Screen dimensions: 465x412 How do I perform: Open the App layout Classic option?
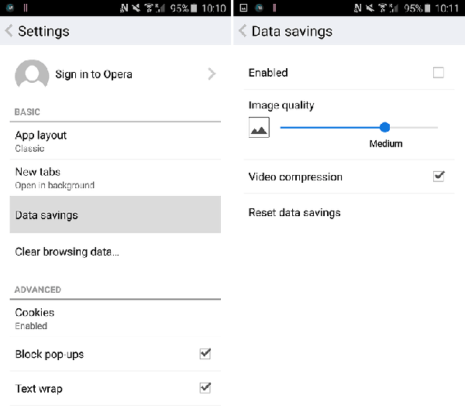[115, 141]
